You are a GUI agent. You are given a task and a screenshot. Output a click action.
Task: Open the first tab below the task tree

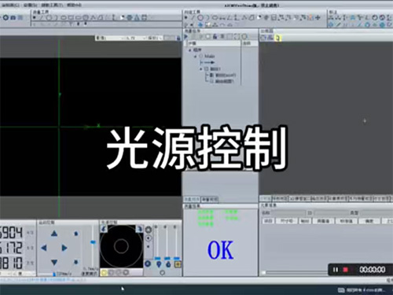(192, 200)
